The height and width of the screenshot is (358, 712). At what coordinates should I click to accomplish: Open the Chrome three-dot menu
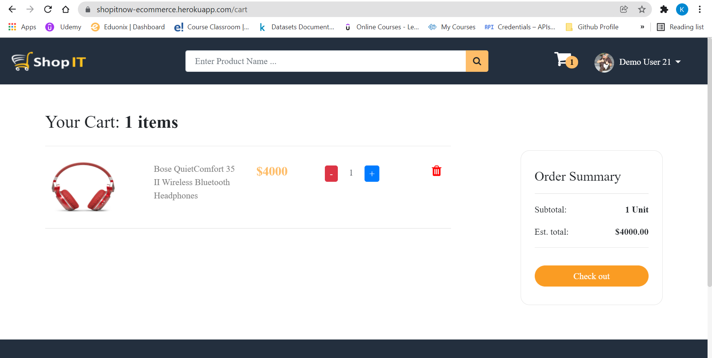point(700,9)
